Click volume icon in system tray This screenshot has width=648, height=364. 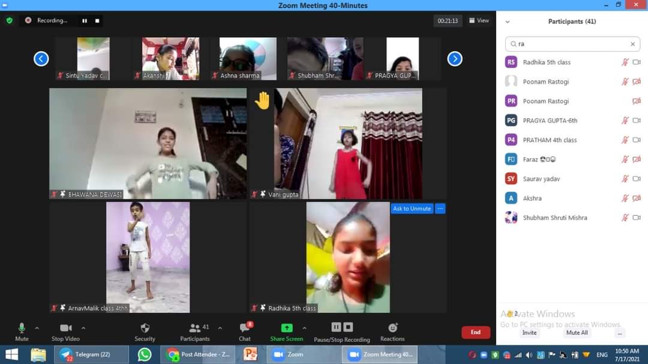pos(529,355)
